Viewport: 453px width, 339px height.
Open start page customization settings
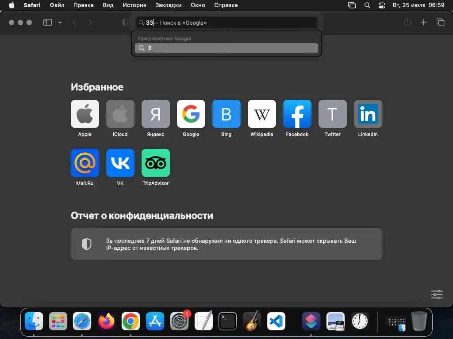(437, 294)
